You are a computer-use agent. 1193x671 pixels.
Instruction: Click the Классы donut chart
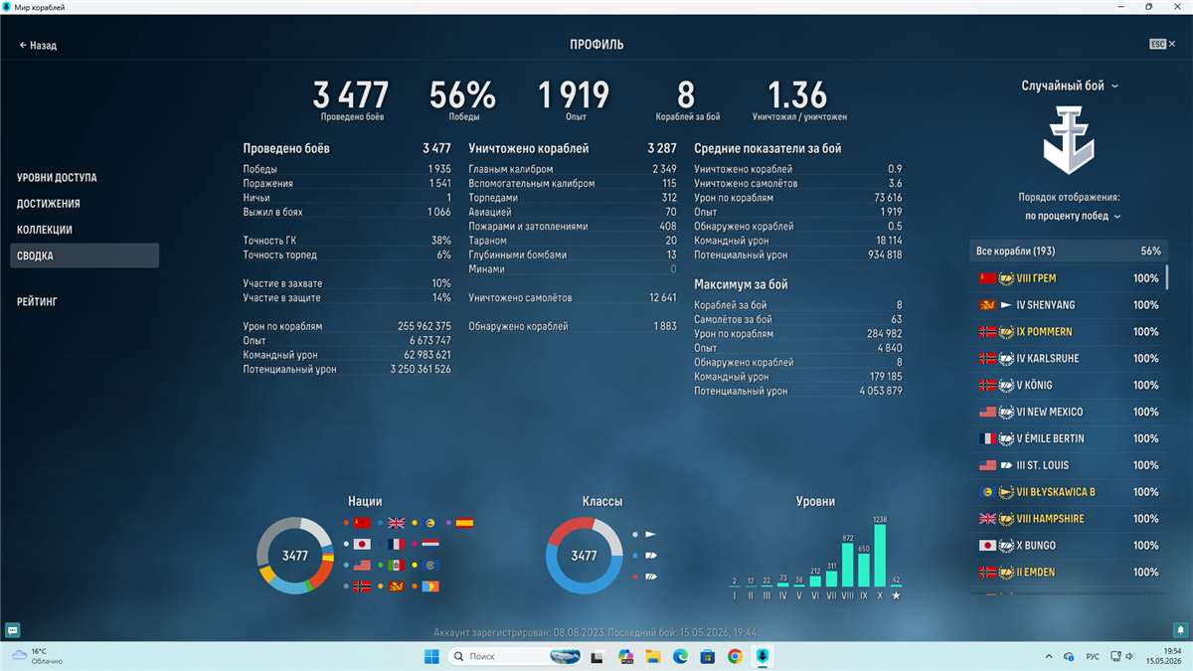[584, 556]
